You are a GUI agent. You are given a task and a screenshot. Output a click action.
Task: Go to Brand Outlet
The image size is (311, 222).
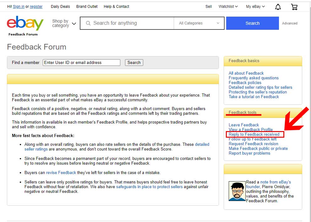coord(87,6)
